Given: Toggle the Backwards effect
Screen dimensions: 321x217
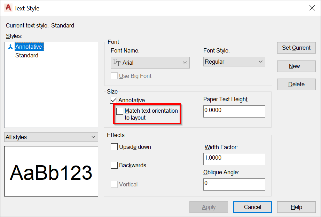Looking at the screenshot, I should coord(114,165).
